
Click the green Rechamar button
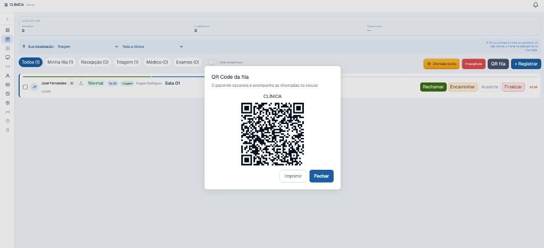[433, 87]
